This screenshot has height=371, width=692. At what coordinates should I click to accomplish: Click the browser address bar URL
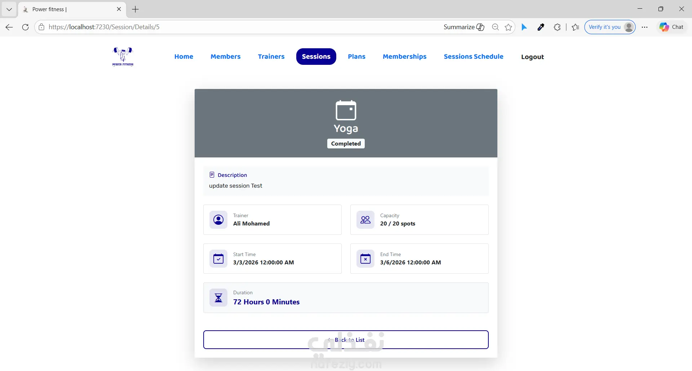(104, 27)
